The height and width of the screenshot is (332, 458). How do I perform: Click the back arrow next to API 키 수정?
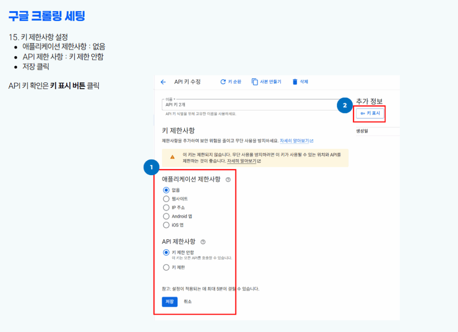[x=162, y=82]
